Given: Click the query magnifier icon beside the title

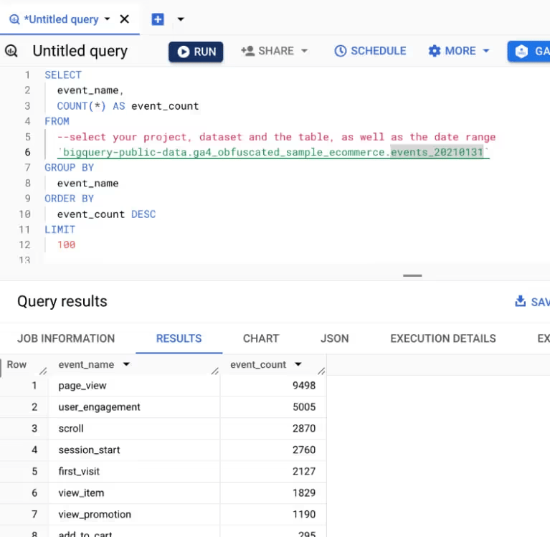Looking at the screenshot, I should click(11, 51).
